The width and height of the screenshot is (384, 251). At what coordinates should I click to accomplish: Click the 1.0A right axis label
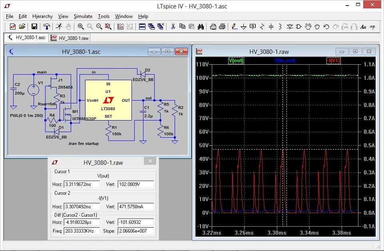[x=369, y=78]
